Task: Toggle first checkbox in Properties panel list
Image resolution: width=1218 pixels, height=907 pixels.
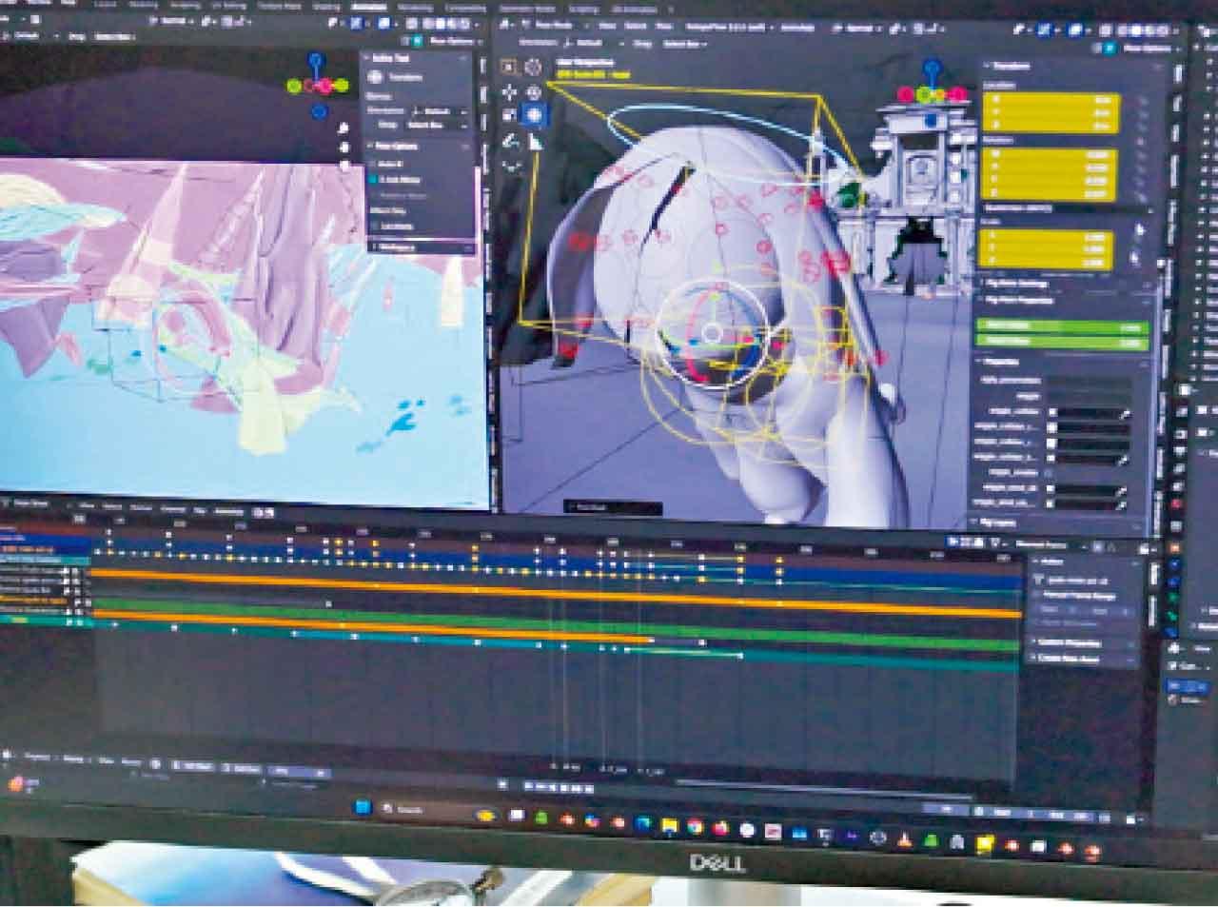Action: click(x=1053, y=412)
